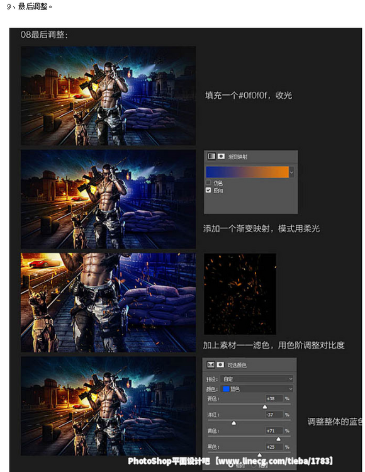Click the fourth image beside selective color panel
The image size is (365, 472).
pos(108,406)
